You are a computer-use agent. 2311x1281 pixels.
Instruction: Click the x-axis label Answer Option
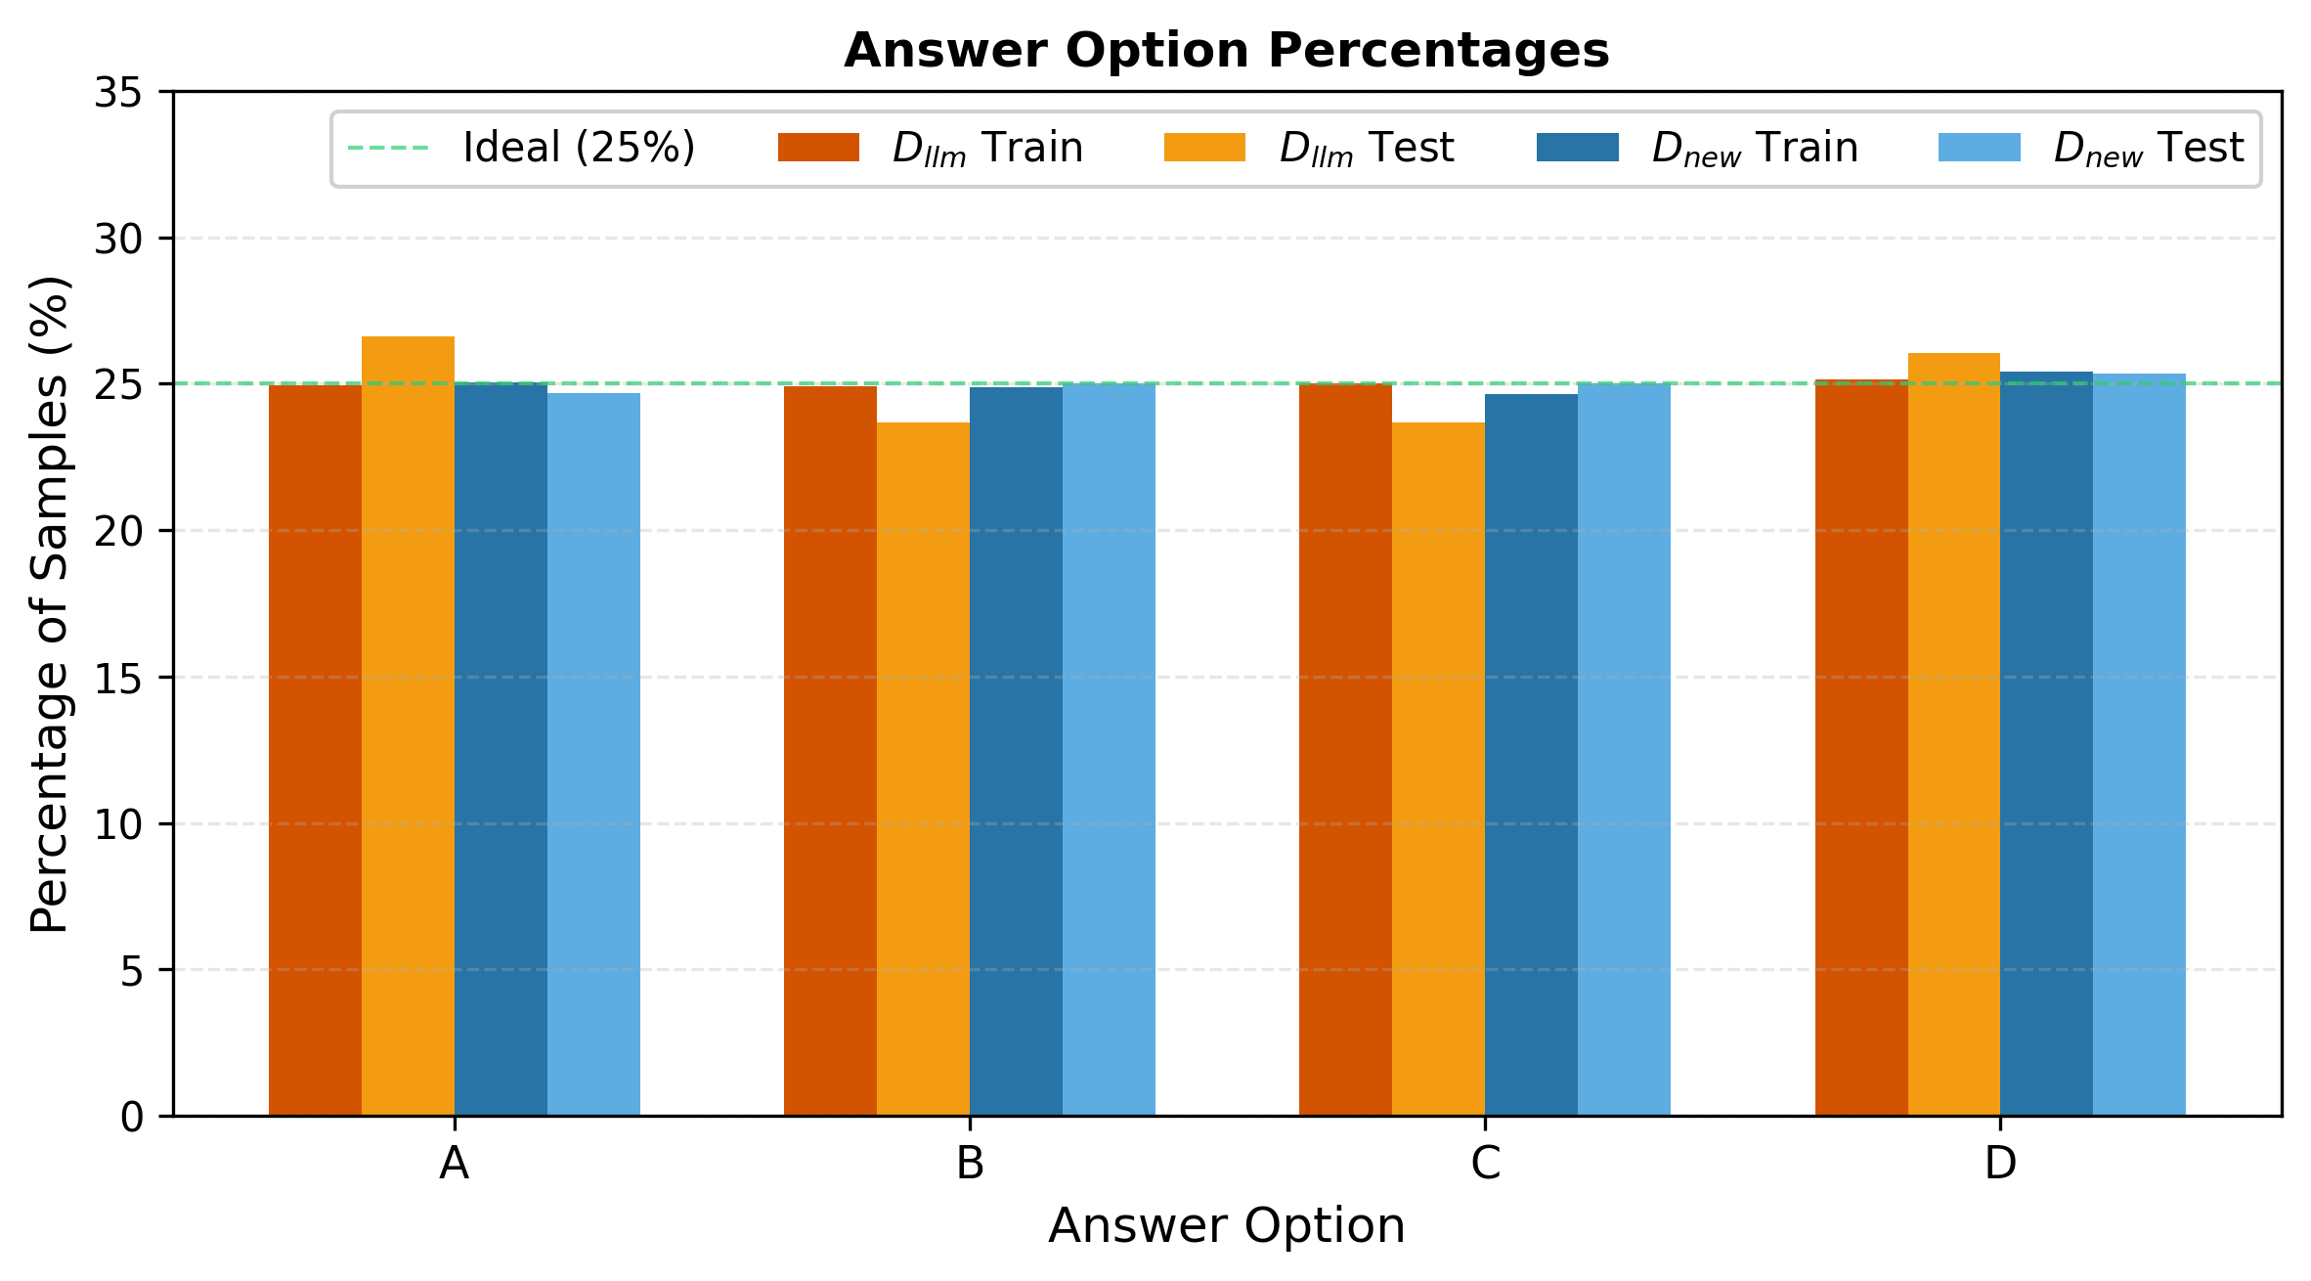coord(1226,1225)
